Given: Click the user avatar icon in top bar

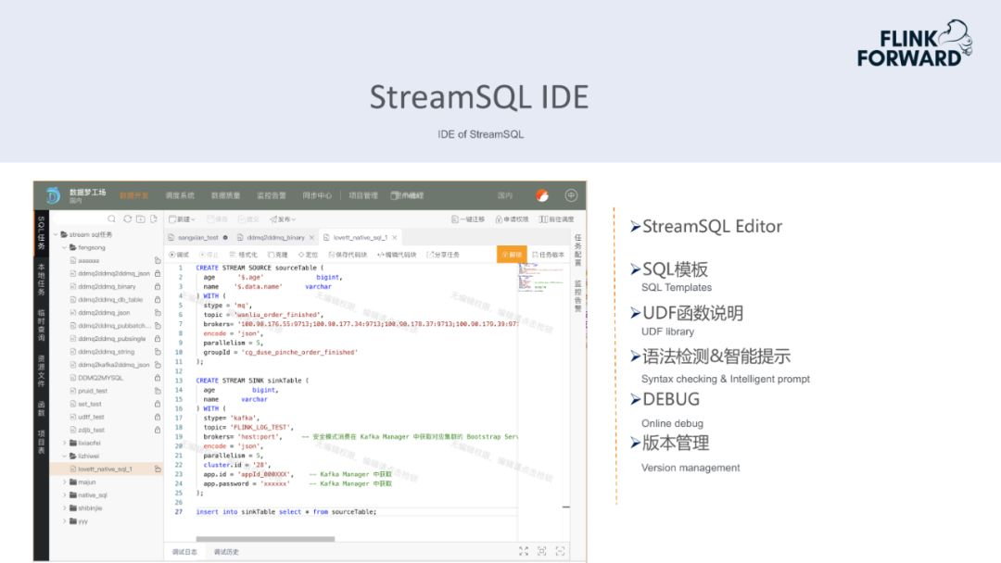Looking at the screenshot, I should 542,195.
